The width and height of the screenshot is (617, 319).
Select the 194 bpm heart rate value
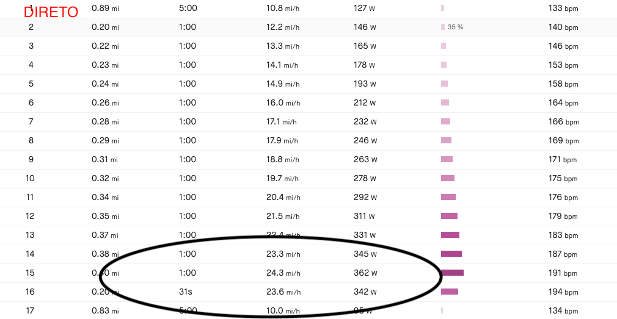(563, 292)
